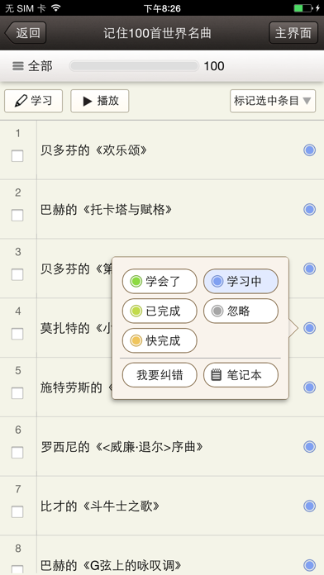The height and width of the screenshot is (575, 324).
Task: Choose the 忽略 status option
Action: [x=241, y=311]
